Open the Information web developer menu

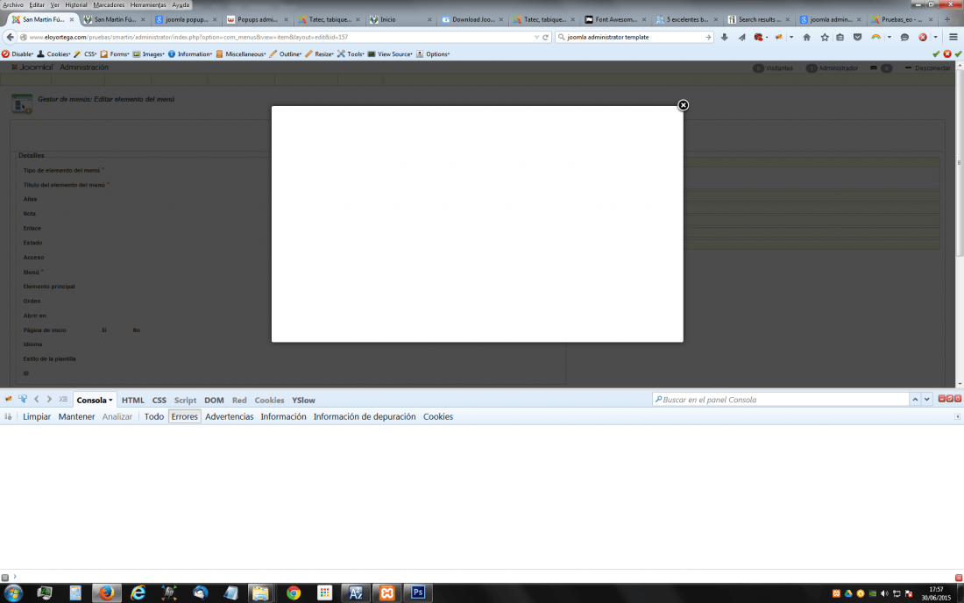189,54
